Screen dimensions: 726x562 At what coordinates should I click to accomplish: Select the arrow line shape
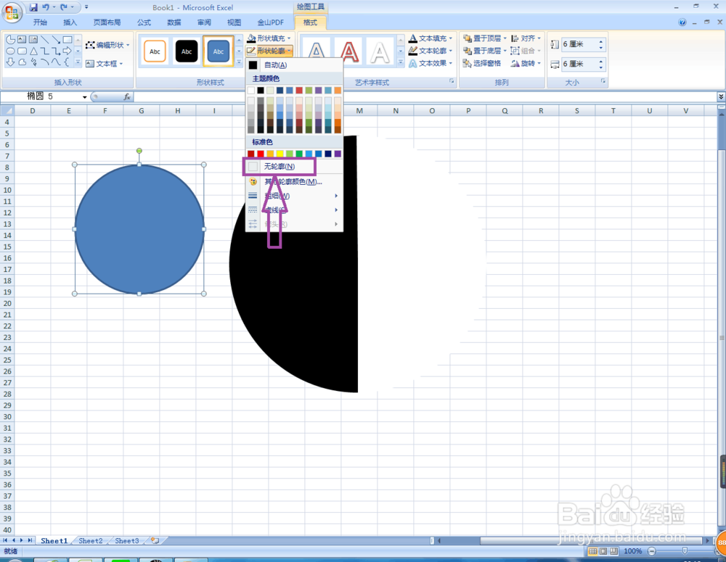click(56, 40)
